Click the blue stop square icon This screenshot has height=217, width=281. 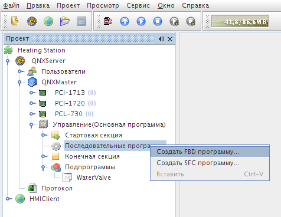click(x=158, y=21)
